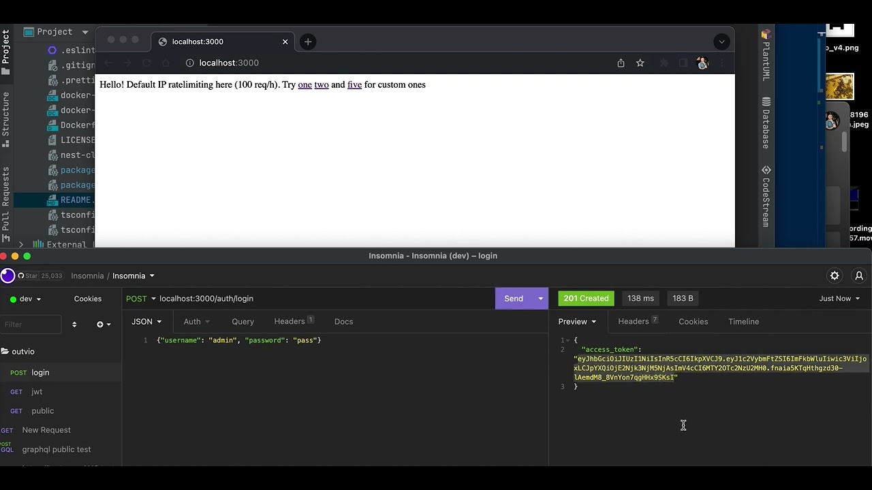Click the Cookies button in the sidebar
This screenshot has width=872, height=490.
(x=88, y=299)
